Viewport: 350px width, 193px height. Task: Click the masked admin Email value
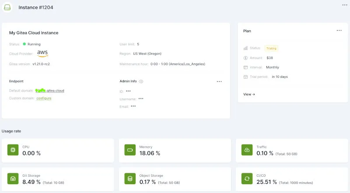point(133,106)
